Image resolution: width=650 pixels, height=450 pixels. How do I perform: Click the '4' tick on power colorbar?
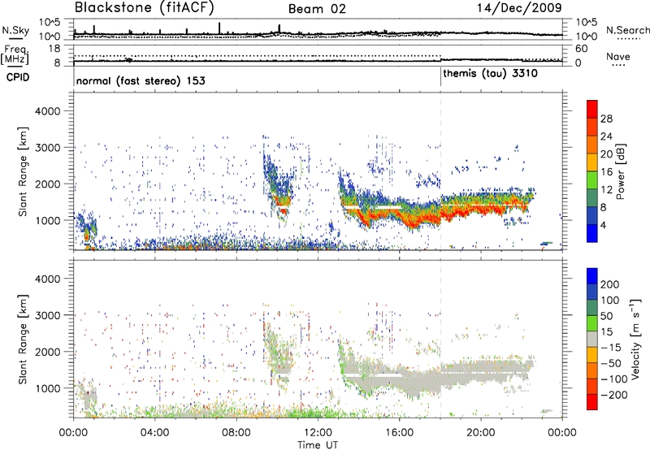tap(603, 226)
